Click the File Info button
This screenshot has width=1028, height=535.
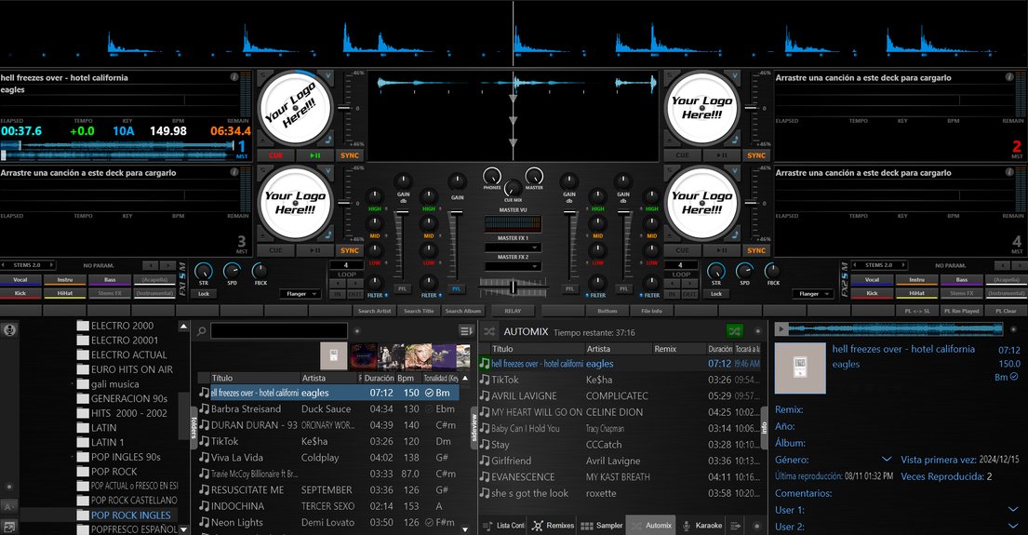[x=651, y=311]
